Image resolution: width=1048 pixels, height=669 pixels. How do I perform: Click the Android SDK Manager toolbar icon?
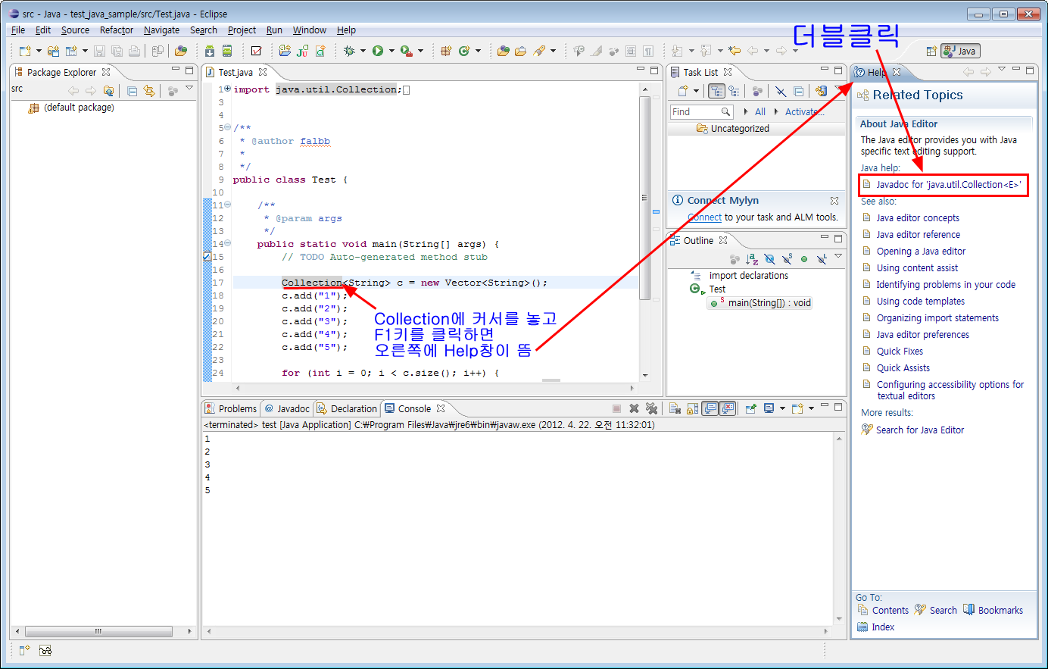pos(210,51)
